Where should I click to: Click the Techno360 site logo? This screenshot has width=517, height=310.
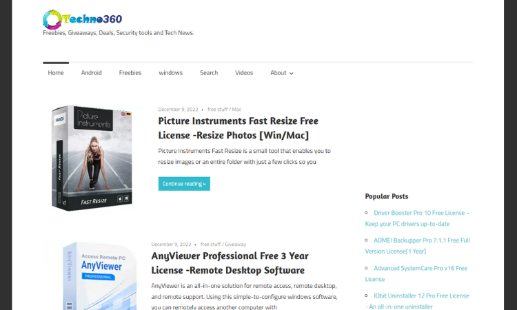pyautogui.click(x=83, y=19)
